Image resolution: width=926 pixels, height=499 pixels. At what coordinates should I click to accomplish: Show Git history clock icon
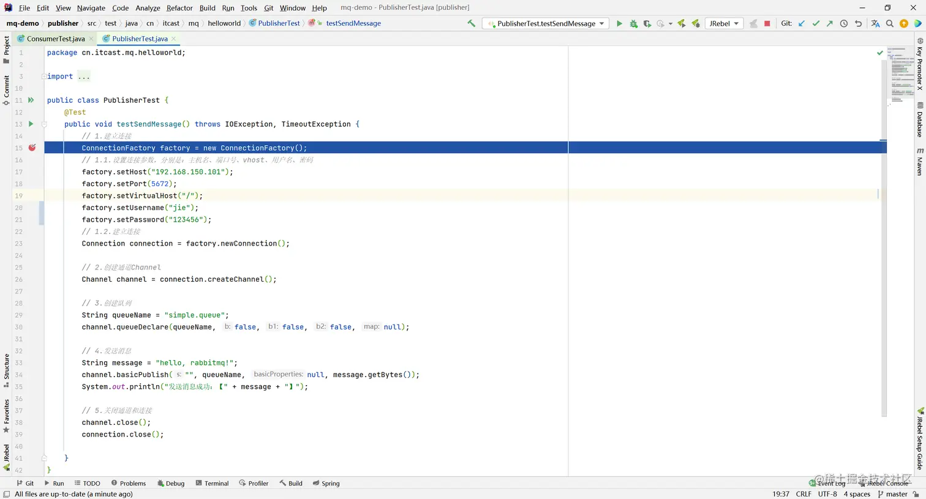click(x=843, y=23)
